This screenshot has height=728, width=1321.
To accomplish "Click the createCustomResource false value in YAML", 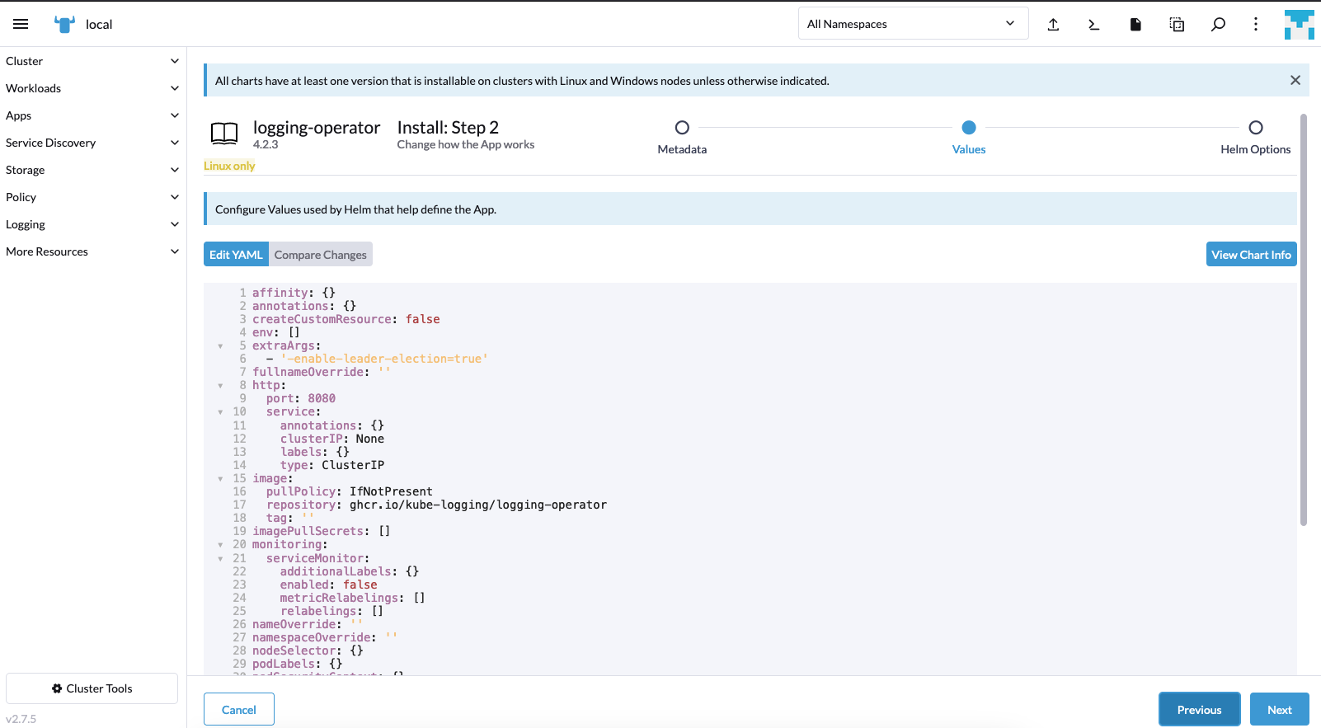I will 422,319.
